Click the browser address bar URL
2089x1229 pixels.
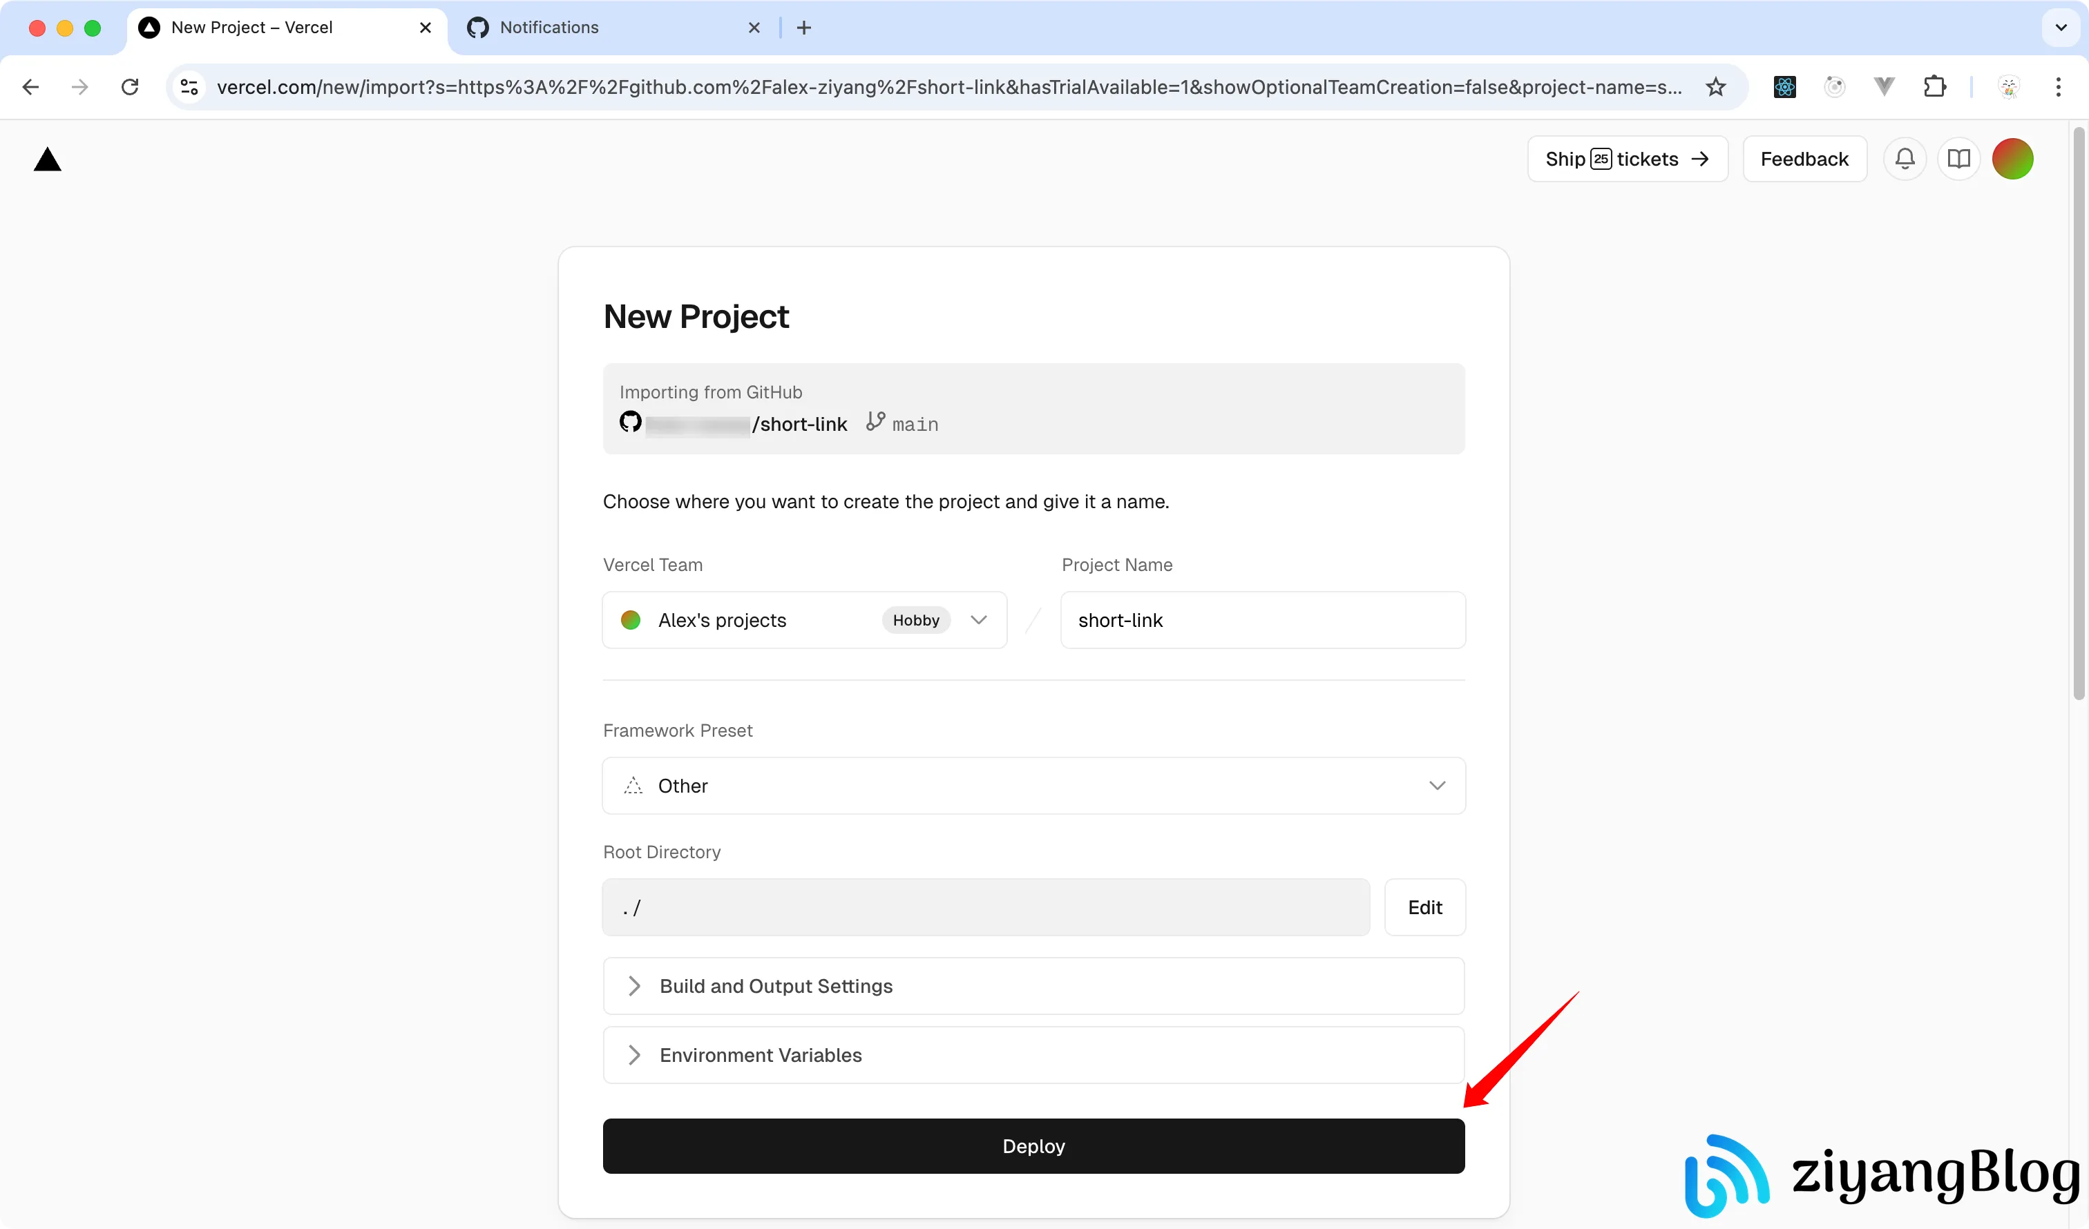coord(949,87)
